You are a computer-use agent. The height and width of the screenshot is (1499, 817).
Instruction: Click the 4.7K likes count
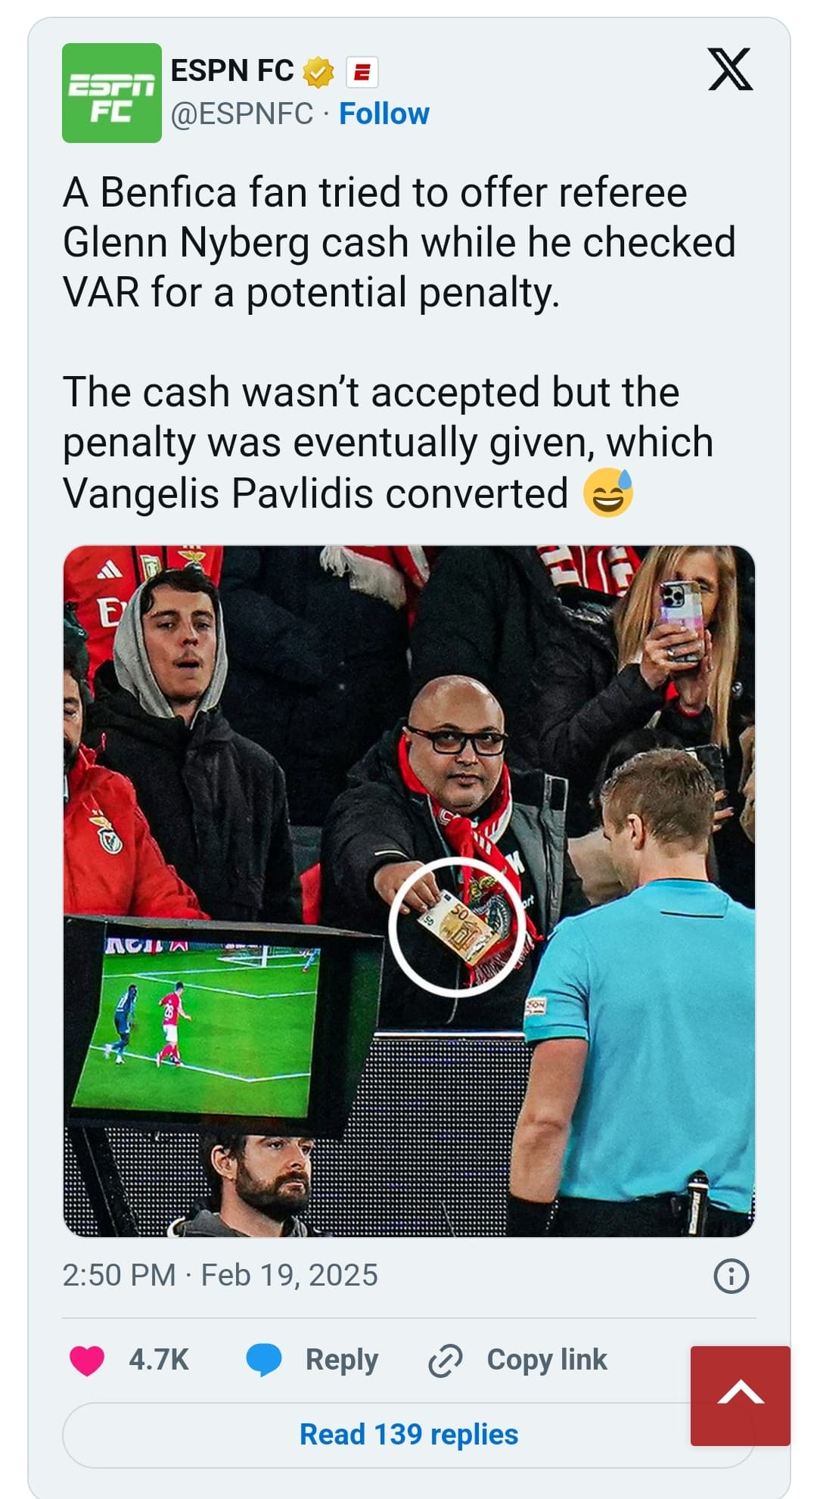(159, 1360)
